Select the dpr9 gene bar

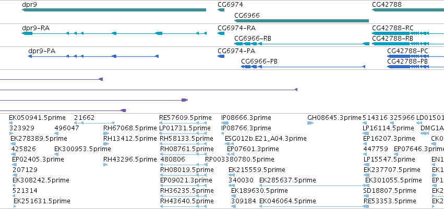click(114, 10)
